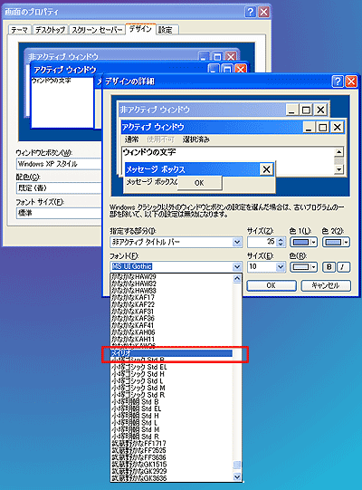Select the デザイン tab

140,29
